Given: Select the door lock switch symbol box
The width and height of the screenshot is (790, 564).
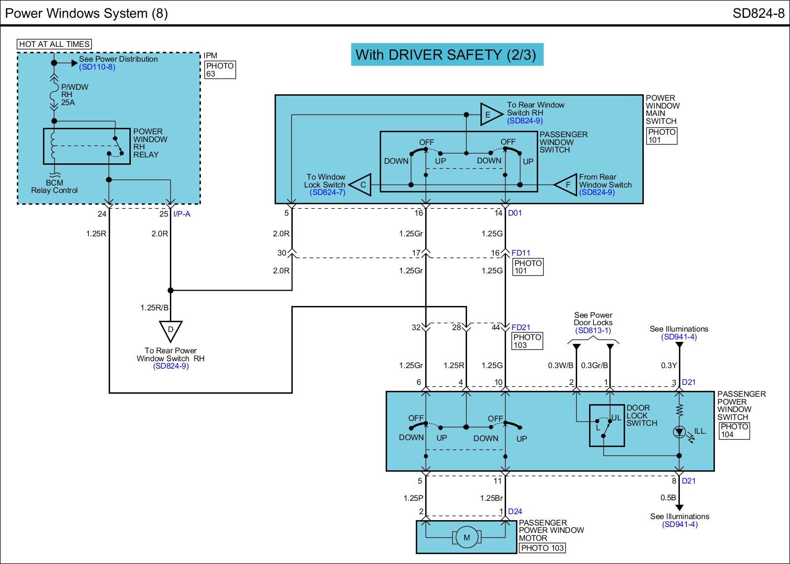Looking at the screenshot, I should point(606,425).
